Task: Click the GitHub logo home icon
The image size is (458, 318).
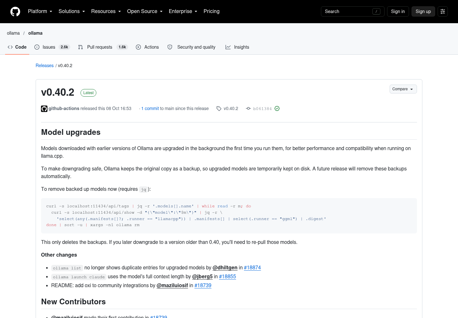Action: (x=15, y=11)
